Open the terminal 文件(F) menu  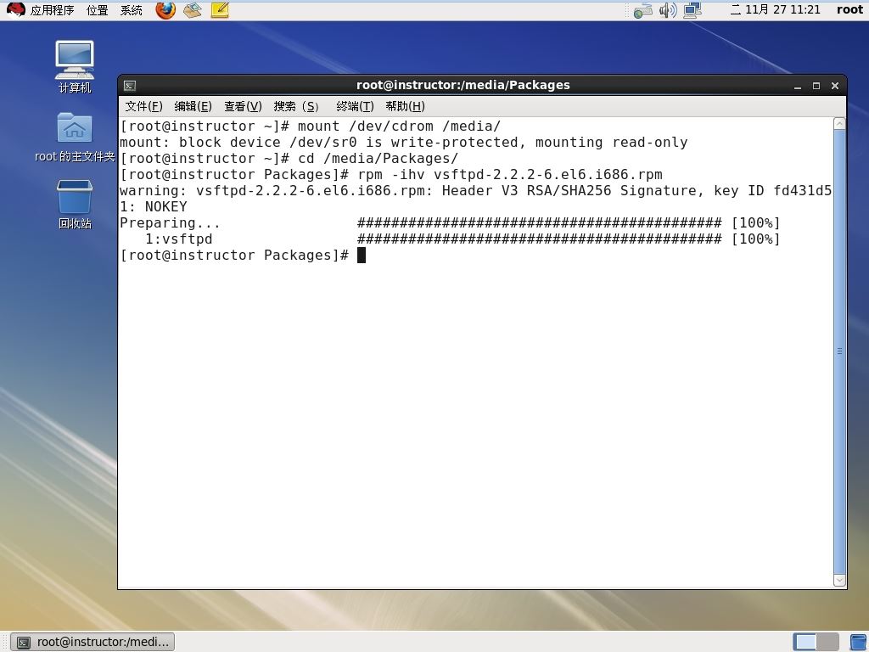click(143, 106)
